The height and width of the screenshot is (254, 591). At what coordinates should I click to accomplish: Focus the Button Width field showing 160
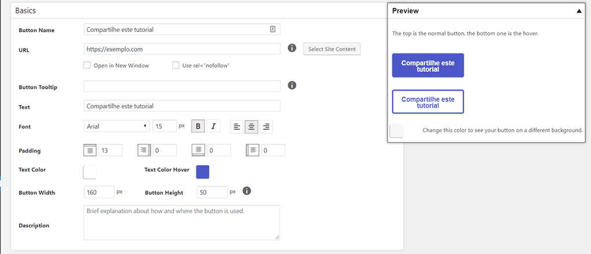coord(99,192)
